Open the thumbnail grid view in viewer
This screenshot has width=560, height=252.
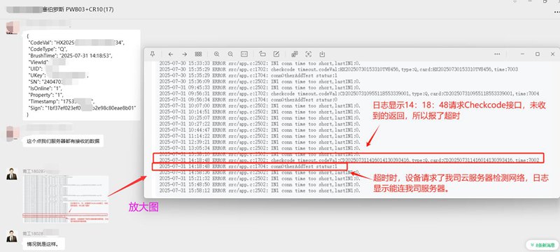(199, 54)
